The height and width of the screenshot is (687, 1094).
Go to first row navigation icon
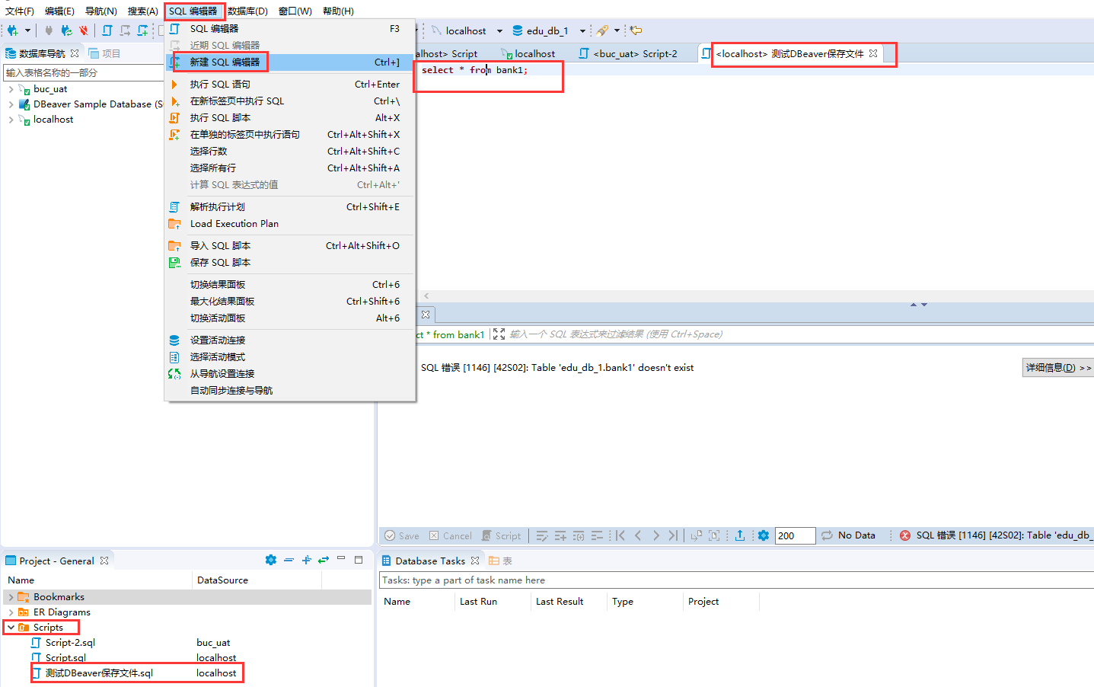(620, 535)
